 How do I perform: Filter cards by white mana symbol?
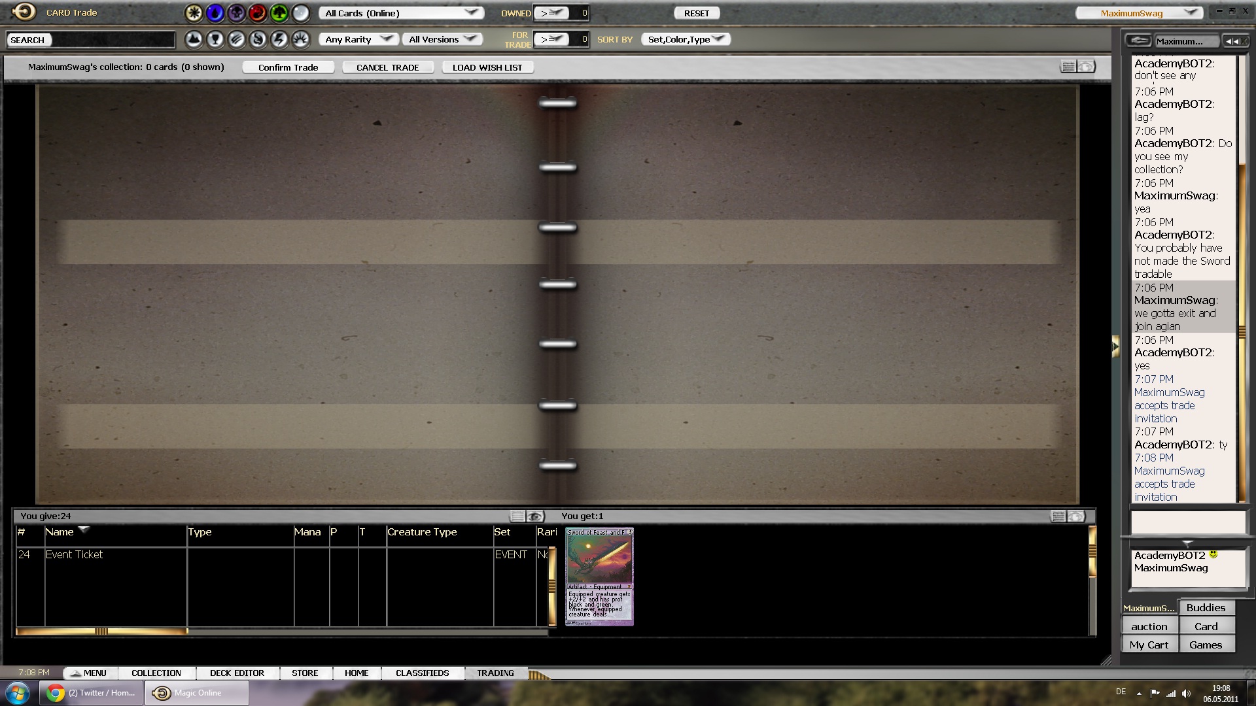tap(194, 12)
